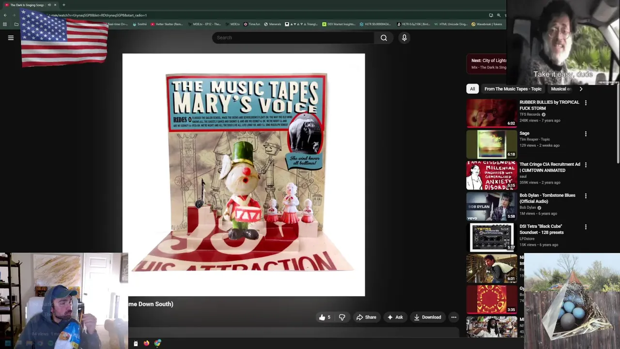Open browser zoom magnifier in address bar
This screenshot has width=620, height=349.
coord(498,15)
